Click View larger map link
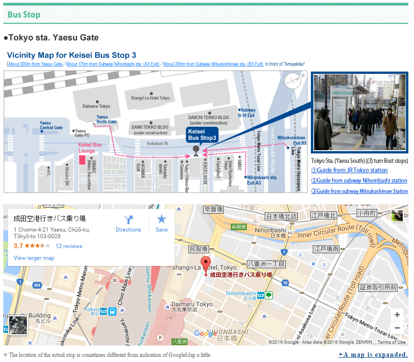Image resolution: width=414 pixels, height=362 pixels. point(34,258)
